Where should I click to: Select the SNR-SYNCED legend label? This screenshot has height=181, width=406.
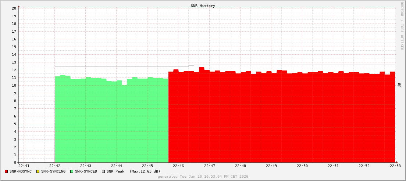86,171
